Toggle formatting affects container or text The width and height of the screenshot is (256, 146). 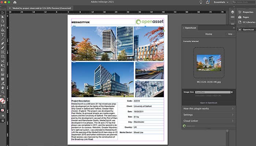pyautogui.click(x=3, y=106)
